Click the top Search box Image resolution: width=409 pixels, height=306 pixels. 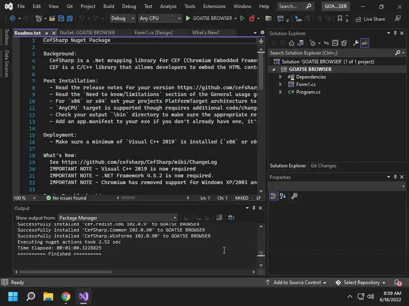coord(295,6)
